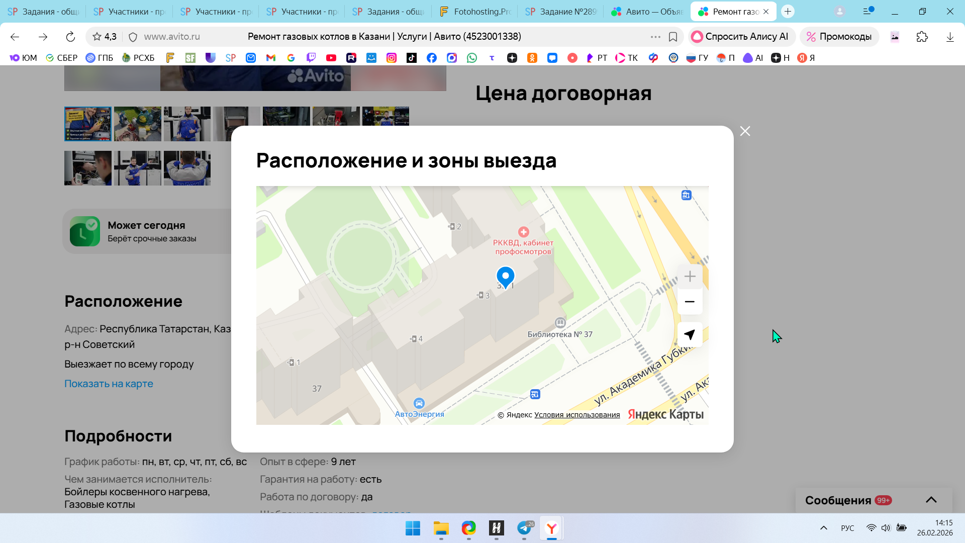Open the browser page options three dots
Image resolution: width=965 pixels, height=543 pixels.
click(655, 37)
